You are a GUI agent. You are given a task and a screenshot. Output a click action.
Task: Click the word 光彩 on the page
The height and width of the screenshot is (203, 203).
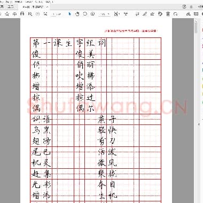click(x=42, y=185)
